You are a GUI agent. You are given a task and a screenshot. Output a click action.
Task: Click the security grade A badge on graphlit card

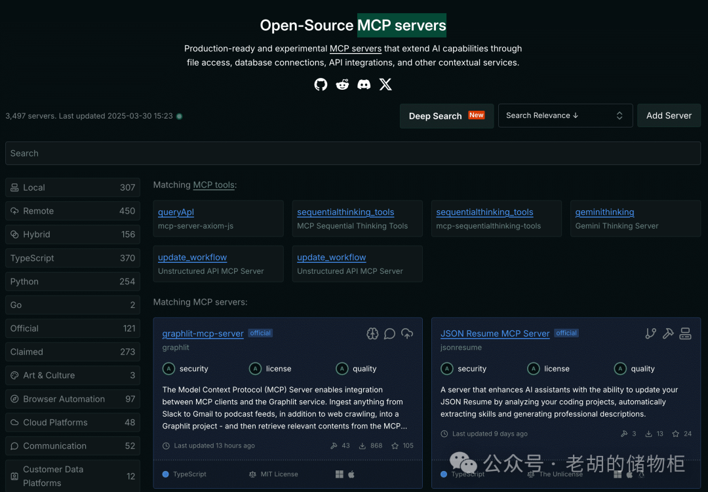(x=169, y=369)
